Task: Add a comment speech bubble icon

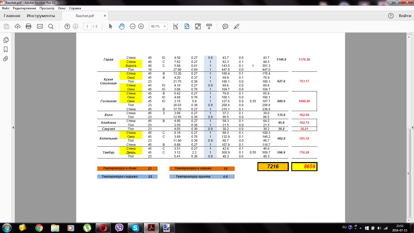Action: point(225,26)
